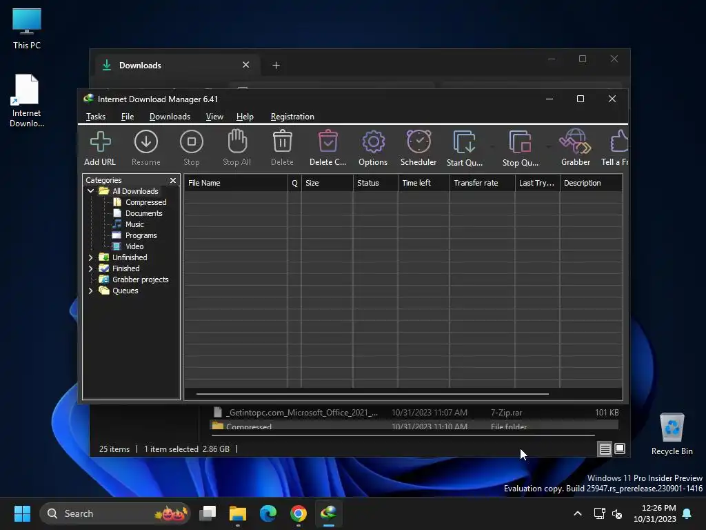Screen dimensions: 706x530
Task: Click the Add URL toolbar icon
Action: [x=100, y=142]
